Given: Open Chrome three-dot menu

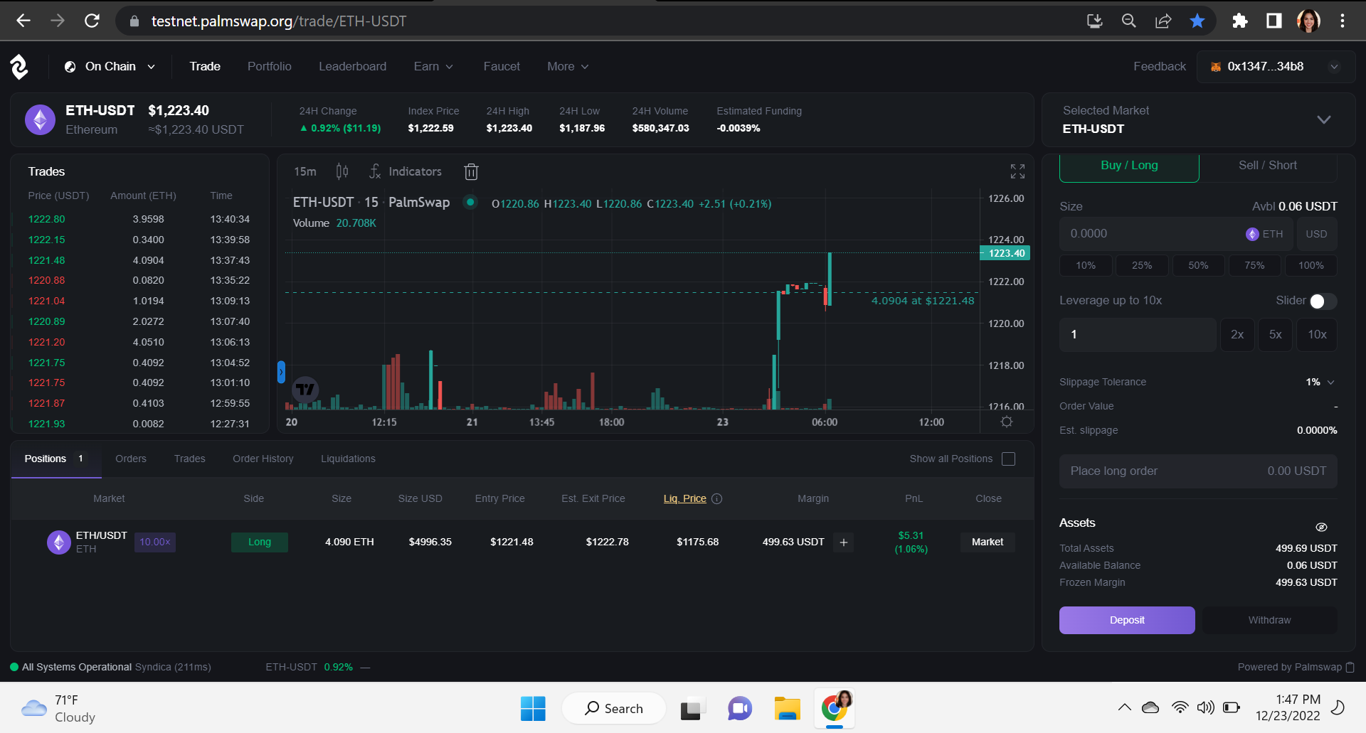Looking at the screenshot, I should click(x=1343, y=21).
